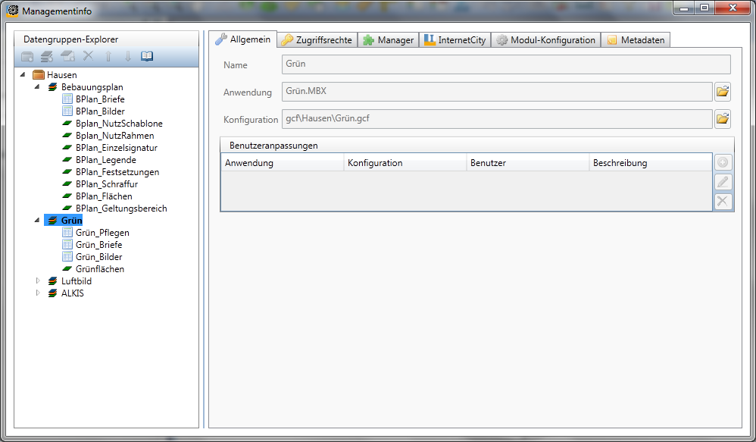
Task: Switch to the Zugriffsrechte tab
Action: click(317, 39)
